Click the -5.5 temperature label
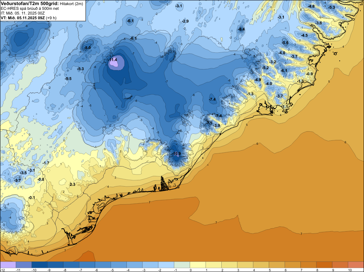Viewport: 364px width, 272px height. click(68, 79)
